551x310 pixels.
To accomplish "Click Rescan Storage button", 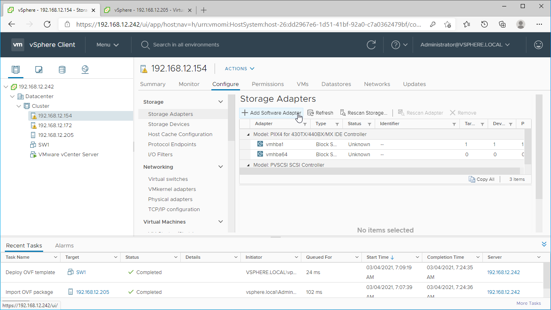I will point(364,113).
